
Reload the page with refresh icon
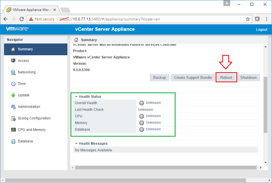tap(22, 19)
